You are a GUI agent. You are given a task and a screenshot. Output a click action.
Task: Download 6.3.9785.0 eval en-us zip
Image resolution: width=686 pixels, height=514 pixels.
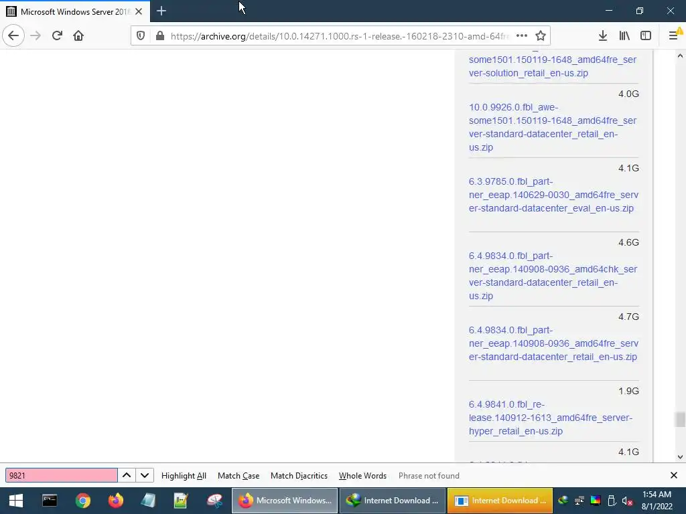pyautogui.click(x=553, y=195)
